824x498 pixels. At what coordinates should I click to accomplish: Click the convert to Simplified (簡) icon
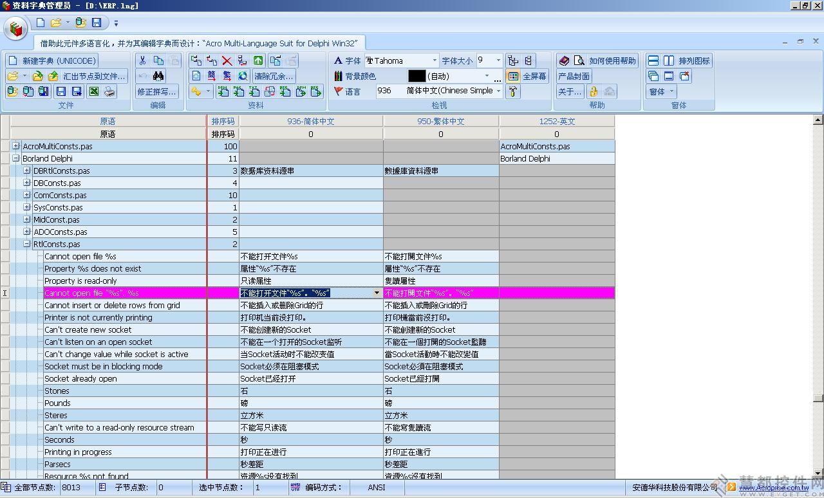tap(212, 76)
